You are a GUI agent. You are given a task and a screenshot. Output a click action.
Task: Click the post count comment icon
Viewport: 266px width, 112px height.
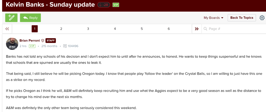coord(65,46)
